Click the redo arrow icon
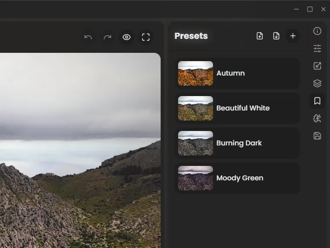 point(107,37)
